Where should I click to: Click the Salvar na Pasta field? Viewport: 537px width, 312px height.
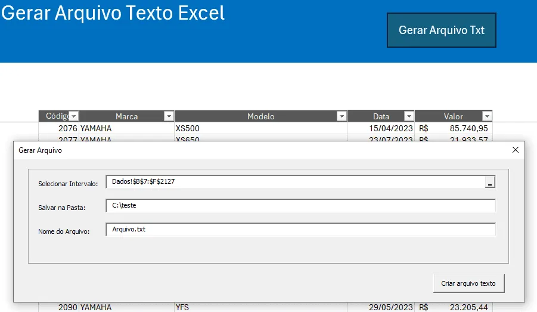[301, 206]
